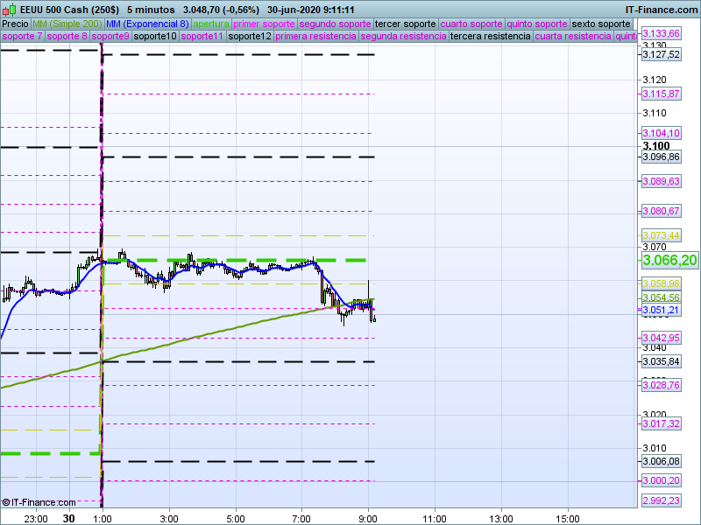This screenshot has width=701, height=525.
Task: Click the 3.054,56 moving average tag
Action: click(662, 297)
